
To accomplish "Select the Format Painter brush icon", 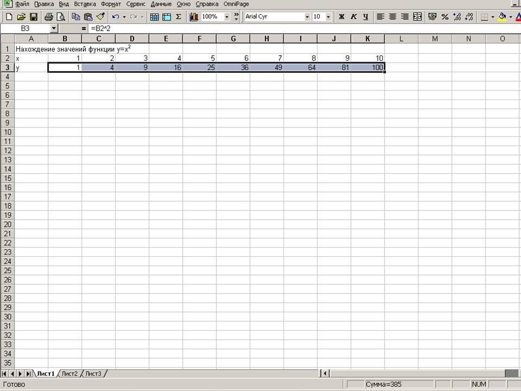I will click(x=100, y=17).
